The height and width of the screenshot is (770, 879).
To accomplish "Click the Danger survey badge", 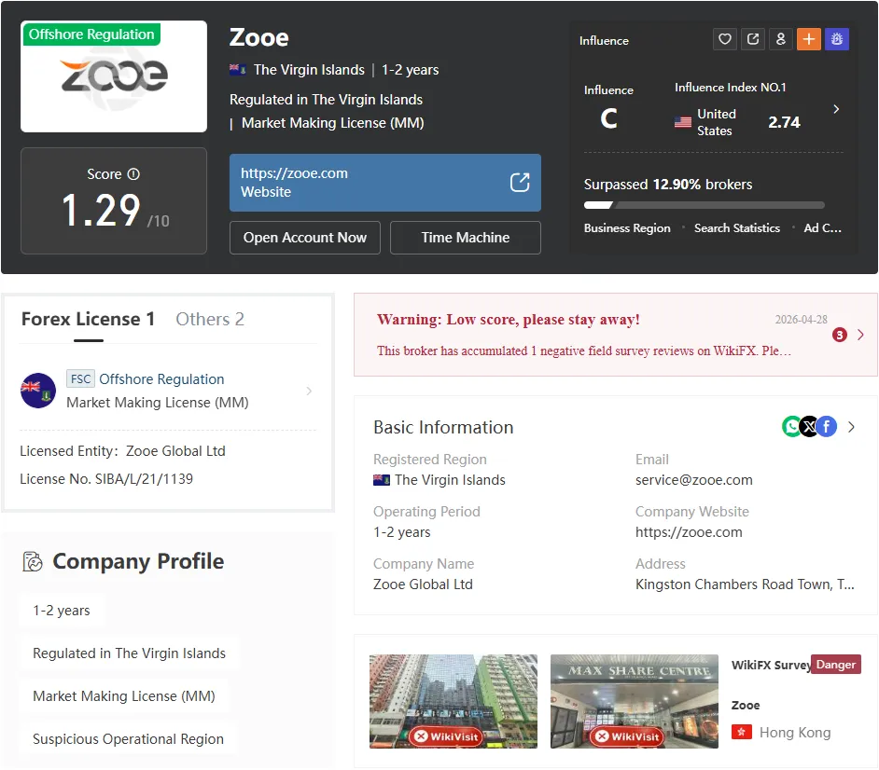I will point(836,664).
